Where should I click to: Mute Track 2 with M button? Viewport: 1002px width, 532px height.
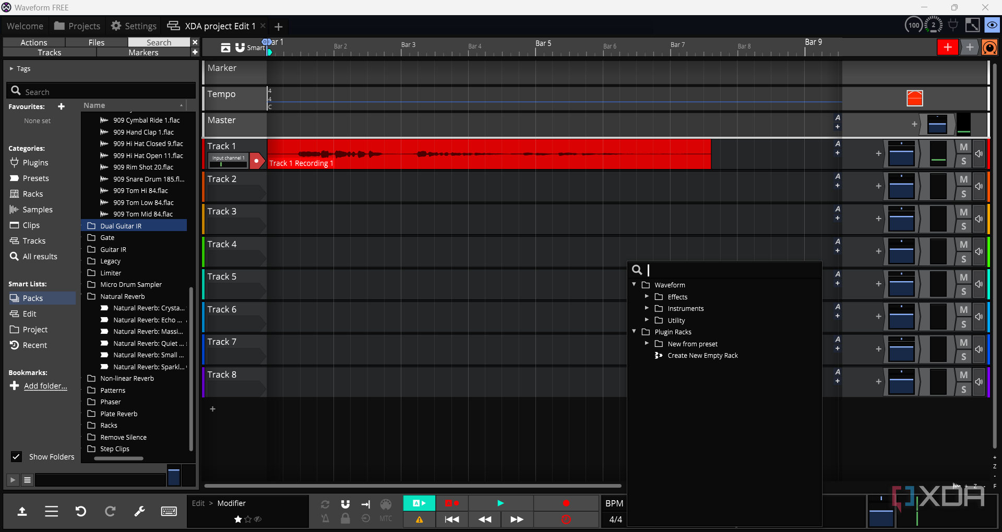tap(963, 179)
